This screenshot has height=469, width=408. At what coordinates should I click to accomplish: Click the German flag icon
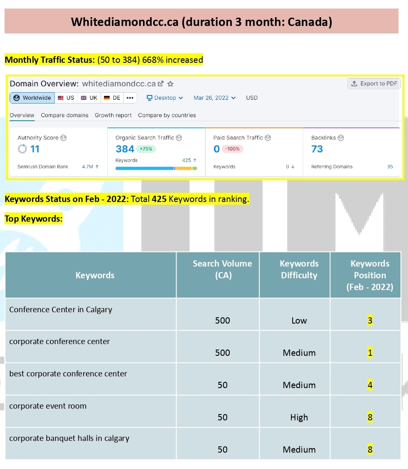click(107, 98)
